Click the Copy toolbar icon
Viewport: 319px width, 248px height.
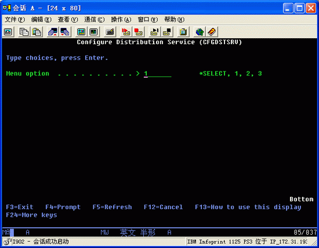click(24, 32)
